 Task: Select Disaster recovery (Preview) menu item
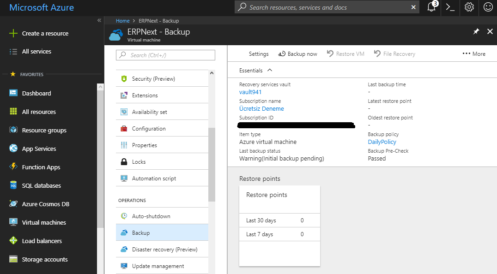164,250
